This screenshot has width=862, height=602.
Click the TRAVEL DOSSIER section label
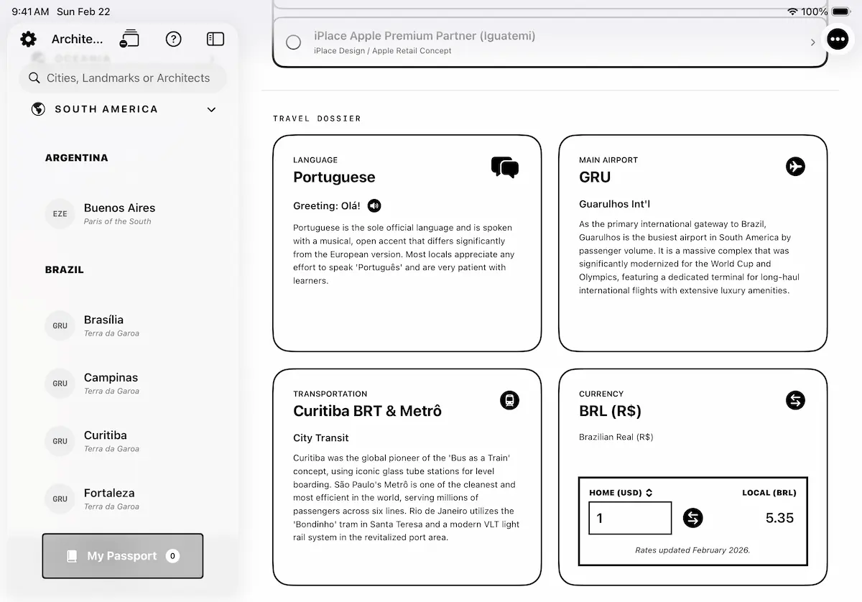[317, 119]
